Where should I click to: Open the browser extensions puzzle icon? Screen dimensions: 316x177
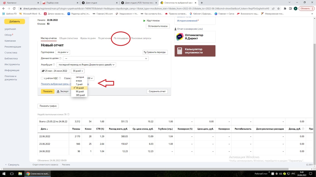point(285,8)
